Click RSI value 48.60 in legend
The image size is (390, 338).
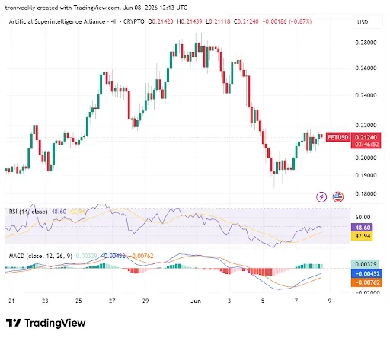tap(59, 212)
